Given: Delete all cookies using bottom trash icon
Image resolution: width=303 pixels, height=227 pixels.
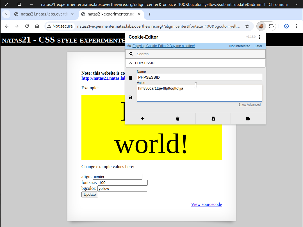Looking at the screenshot, I should pos(178,119).
